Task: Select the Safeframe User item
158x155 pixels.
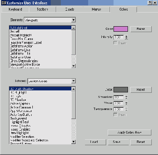Action: (x=41, y=57)
